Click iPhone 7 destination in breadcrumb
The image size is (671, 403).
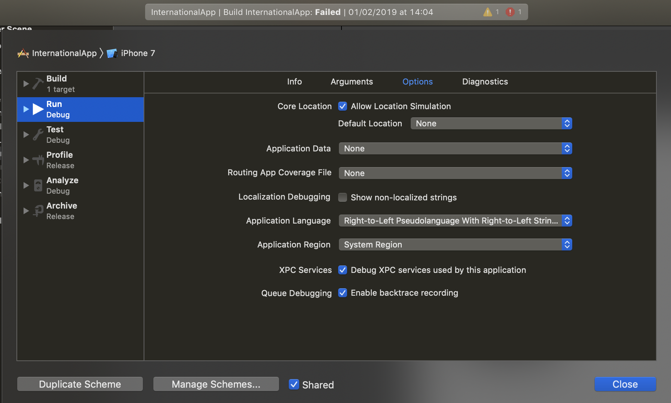point(138,53)
